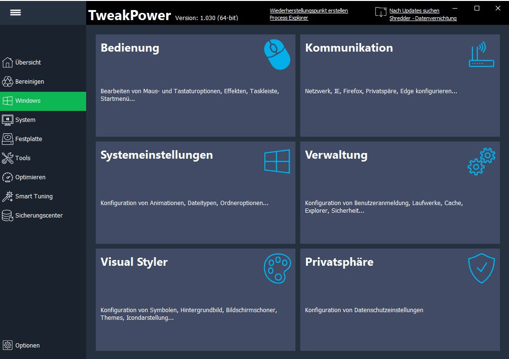Open the Visual Styler tile heading
This screenshot has height=359, width=509.
134,262
